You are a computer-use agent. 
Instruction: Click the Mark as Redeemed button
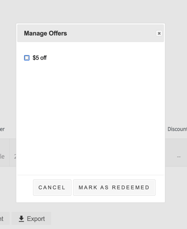pyautogui.click(x=114, y=187)
